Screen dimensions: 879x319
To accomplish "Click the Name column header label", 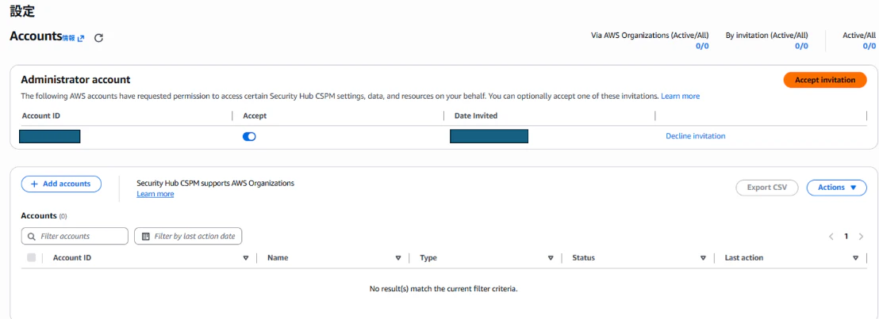I will [x=278, y=258].
